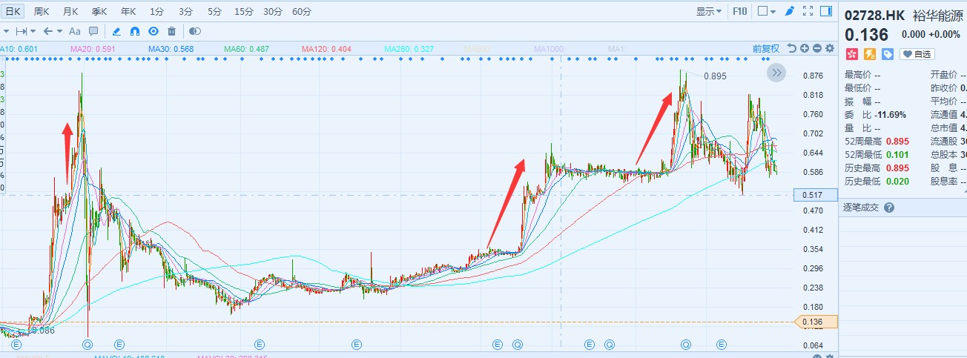Toggle the right side quote panel

(826, 11)
